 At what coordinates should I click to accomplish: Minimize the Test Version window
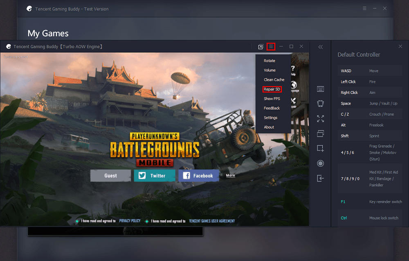click(x=375, y=8)
